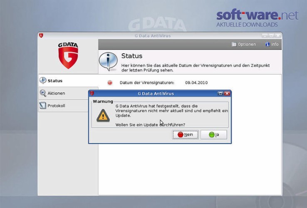Click the red virus signature status indicator
Viewport: 307px width, 208px height.
[110, 83]
